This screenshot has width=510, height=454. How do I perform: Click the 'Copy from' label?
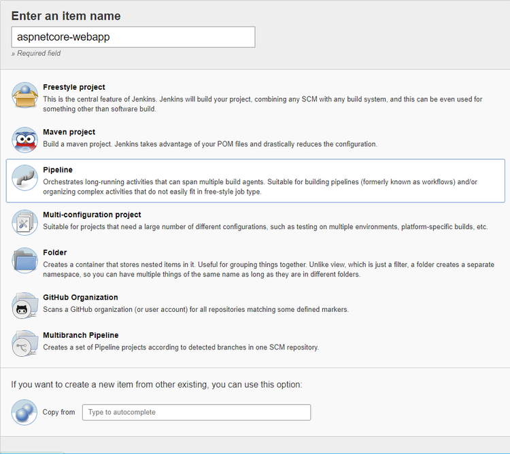click(59, 412)
